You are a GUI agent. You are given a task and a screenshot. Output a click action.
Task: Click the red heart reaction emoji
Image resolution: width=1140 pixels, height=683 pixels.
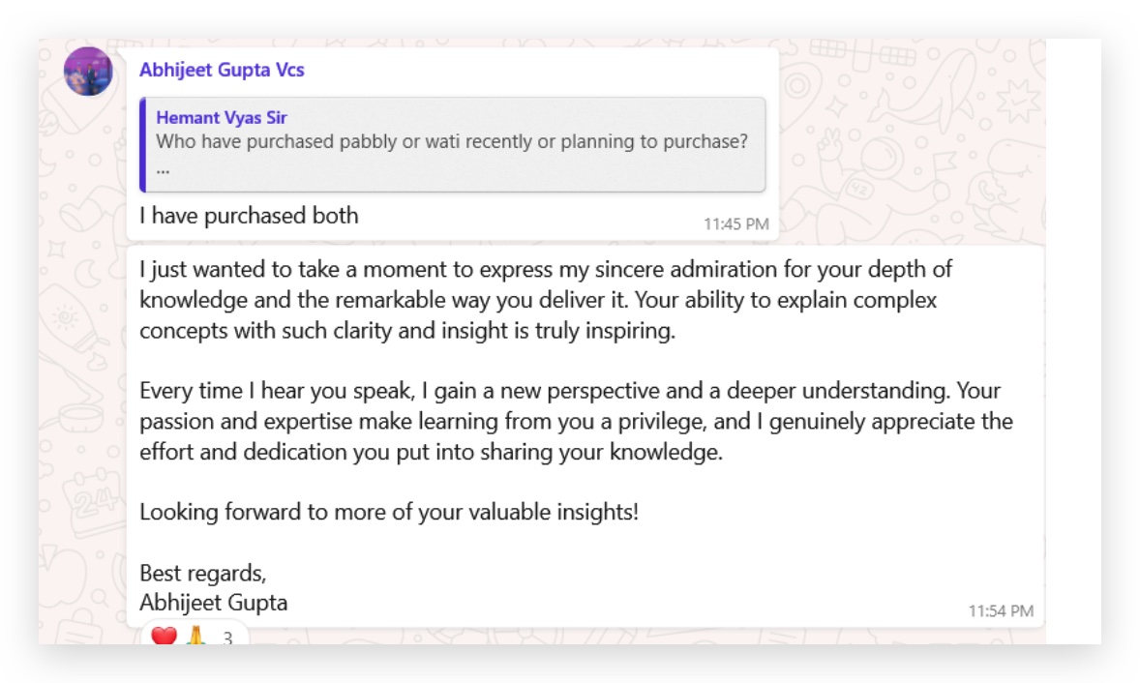point(165,638)
